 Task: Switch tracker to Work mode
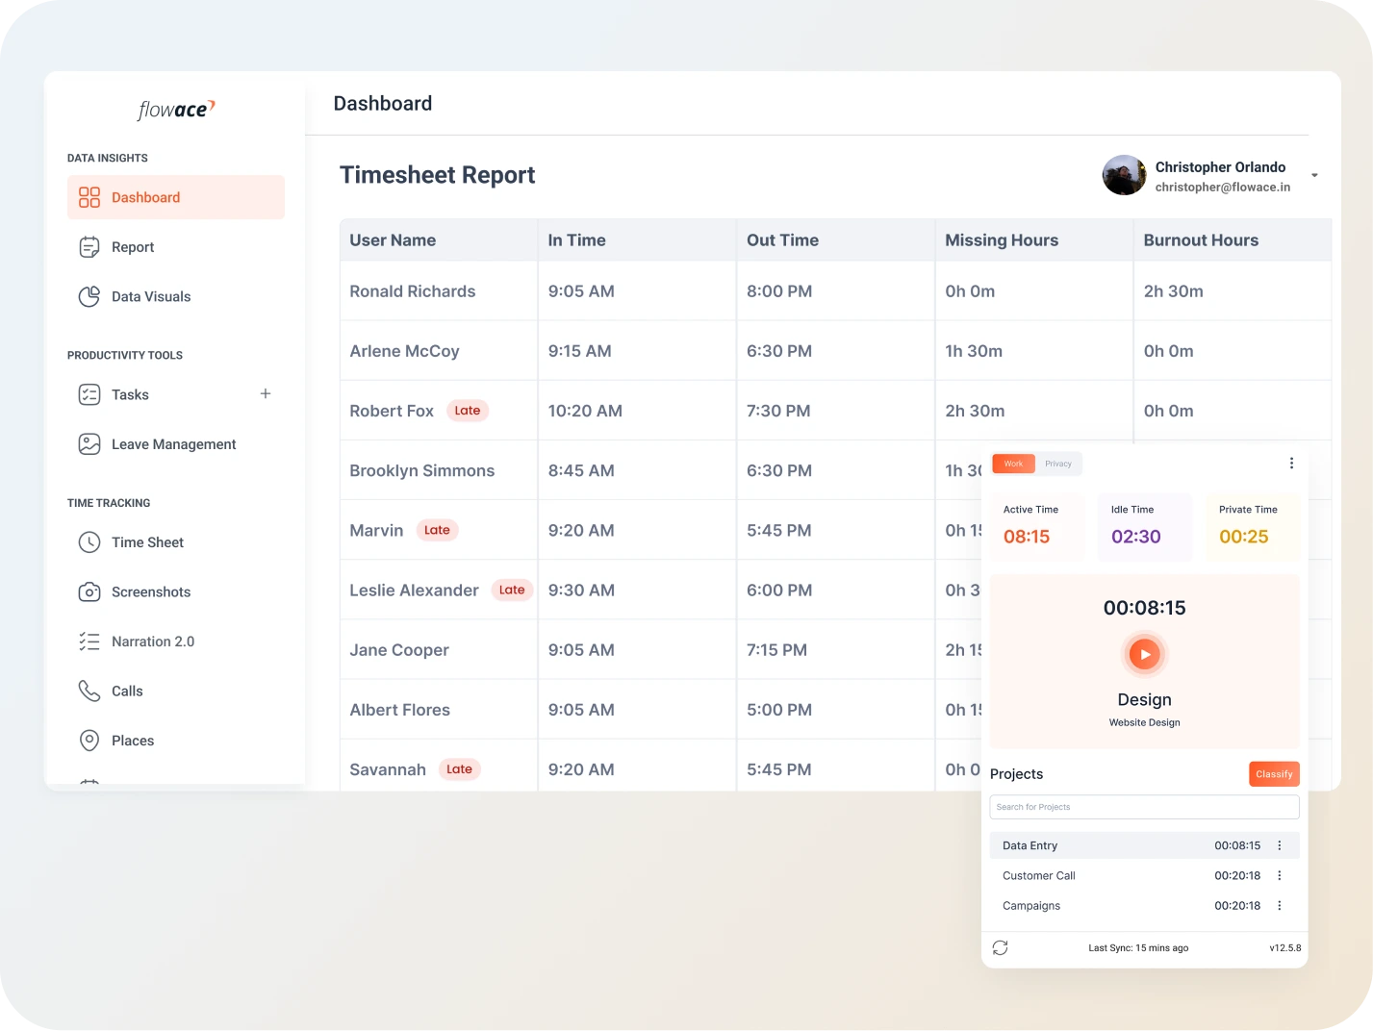[x=1014, y=464]
